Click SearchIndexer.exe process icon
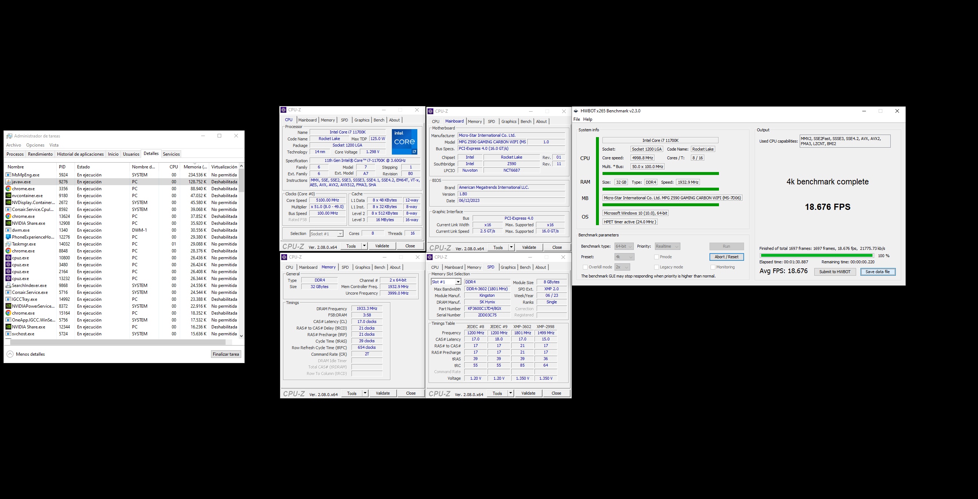Image resolution: width=978 pixels, height=499 pixels. [8, 286]
